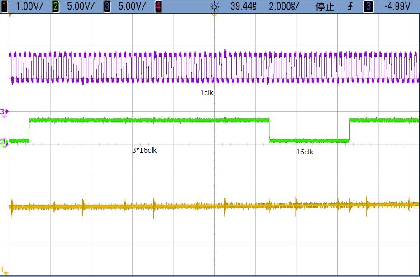Click the 停止 run status label
This screenshot has width=420, height=277.
[325, 7]
